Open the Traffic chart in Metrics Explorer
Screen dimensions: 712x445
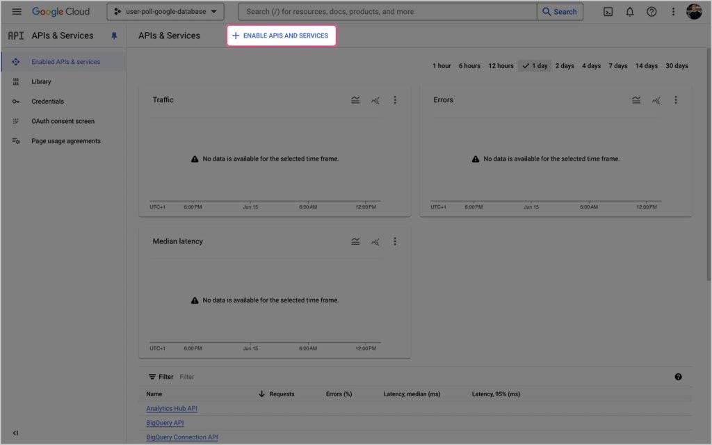click(x=375, y=100)
